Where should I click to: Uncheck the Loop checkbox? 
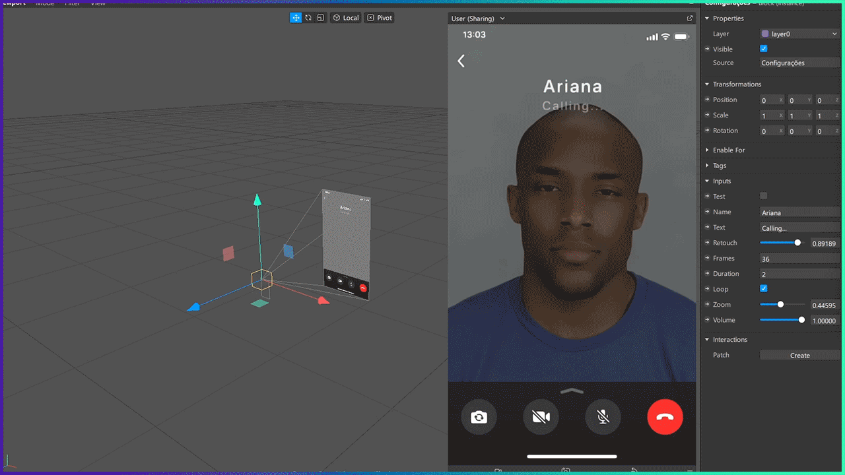click(x=764, y=289)
